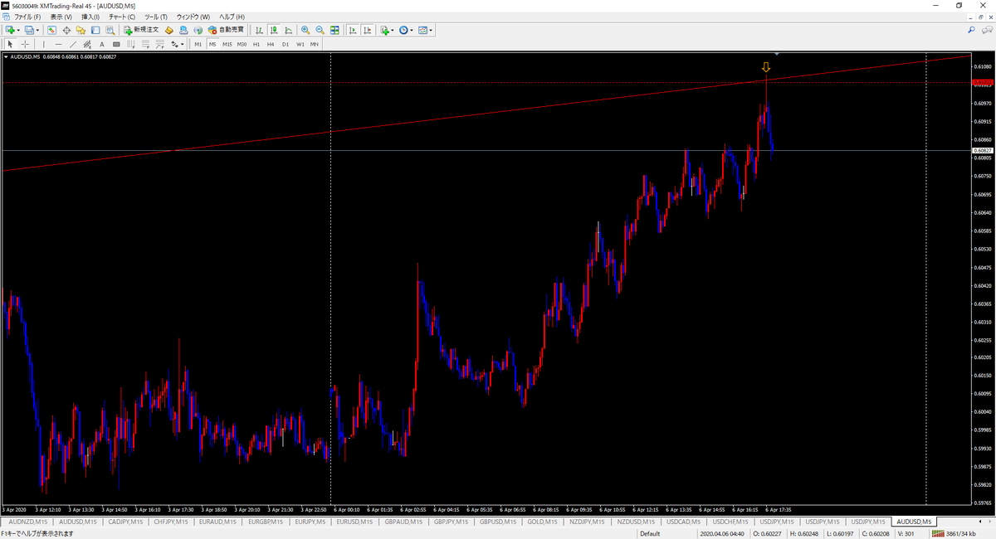The width and height of the screenshot is (996, 539).
Task: Click the 新規注文 new order button
Action: pyautogui.click(x=143, y=30)
